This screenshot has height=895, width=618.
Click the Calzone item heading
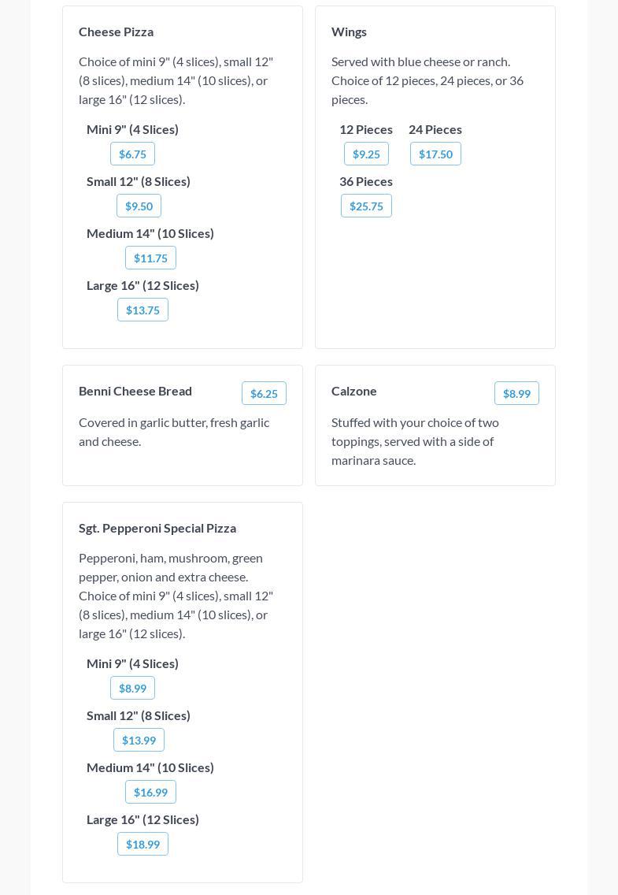354,391
